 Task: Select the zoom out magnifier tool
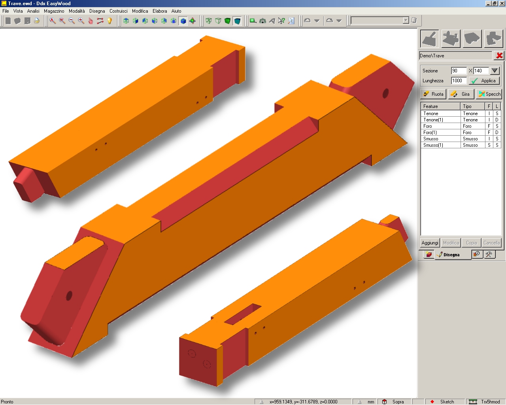[72, 21]
